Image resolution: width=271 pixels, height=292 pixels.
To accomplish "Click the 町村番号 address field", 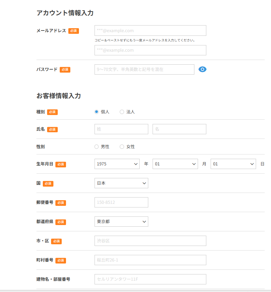I will 150,260.
